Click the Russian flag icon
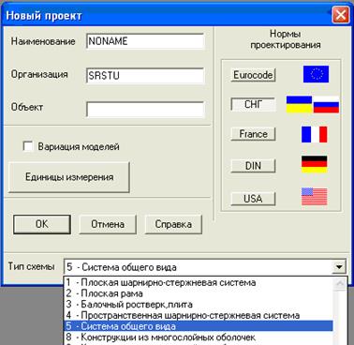This screenshot has height=345, width=354. (326, 105)
